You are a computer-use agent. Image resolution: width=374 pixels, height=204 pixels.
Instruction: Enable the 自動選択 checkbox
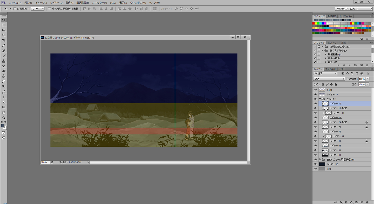tap(15, 9)
